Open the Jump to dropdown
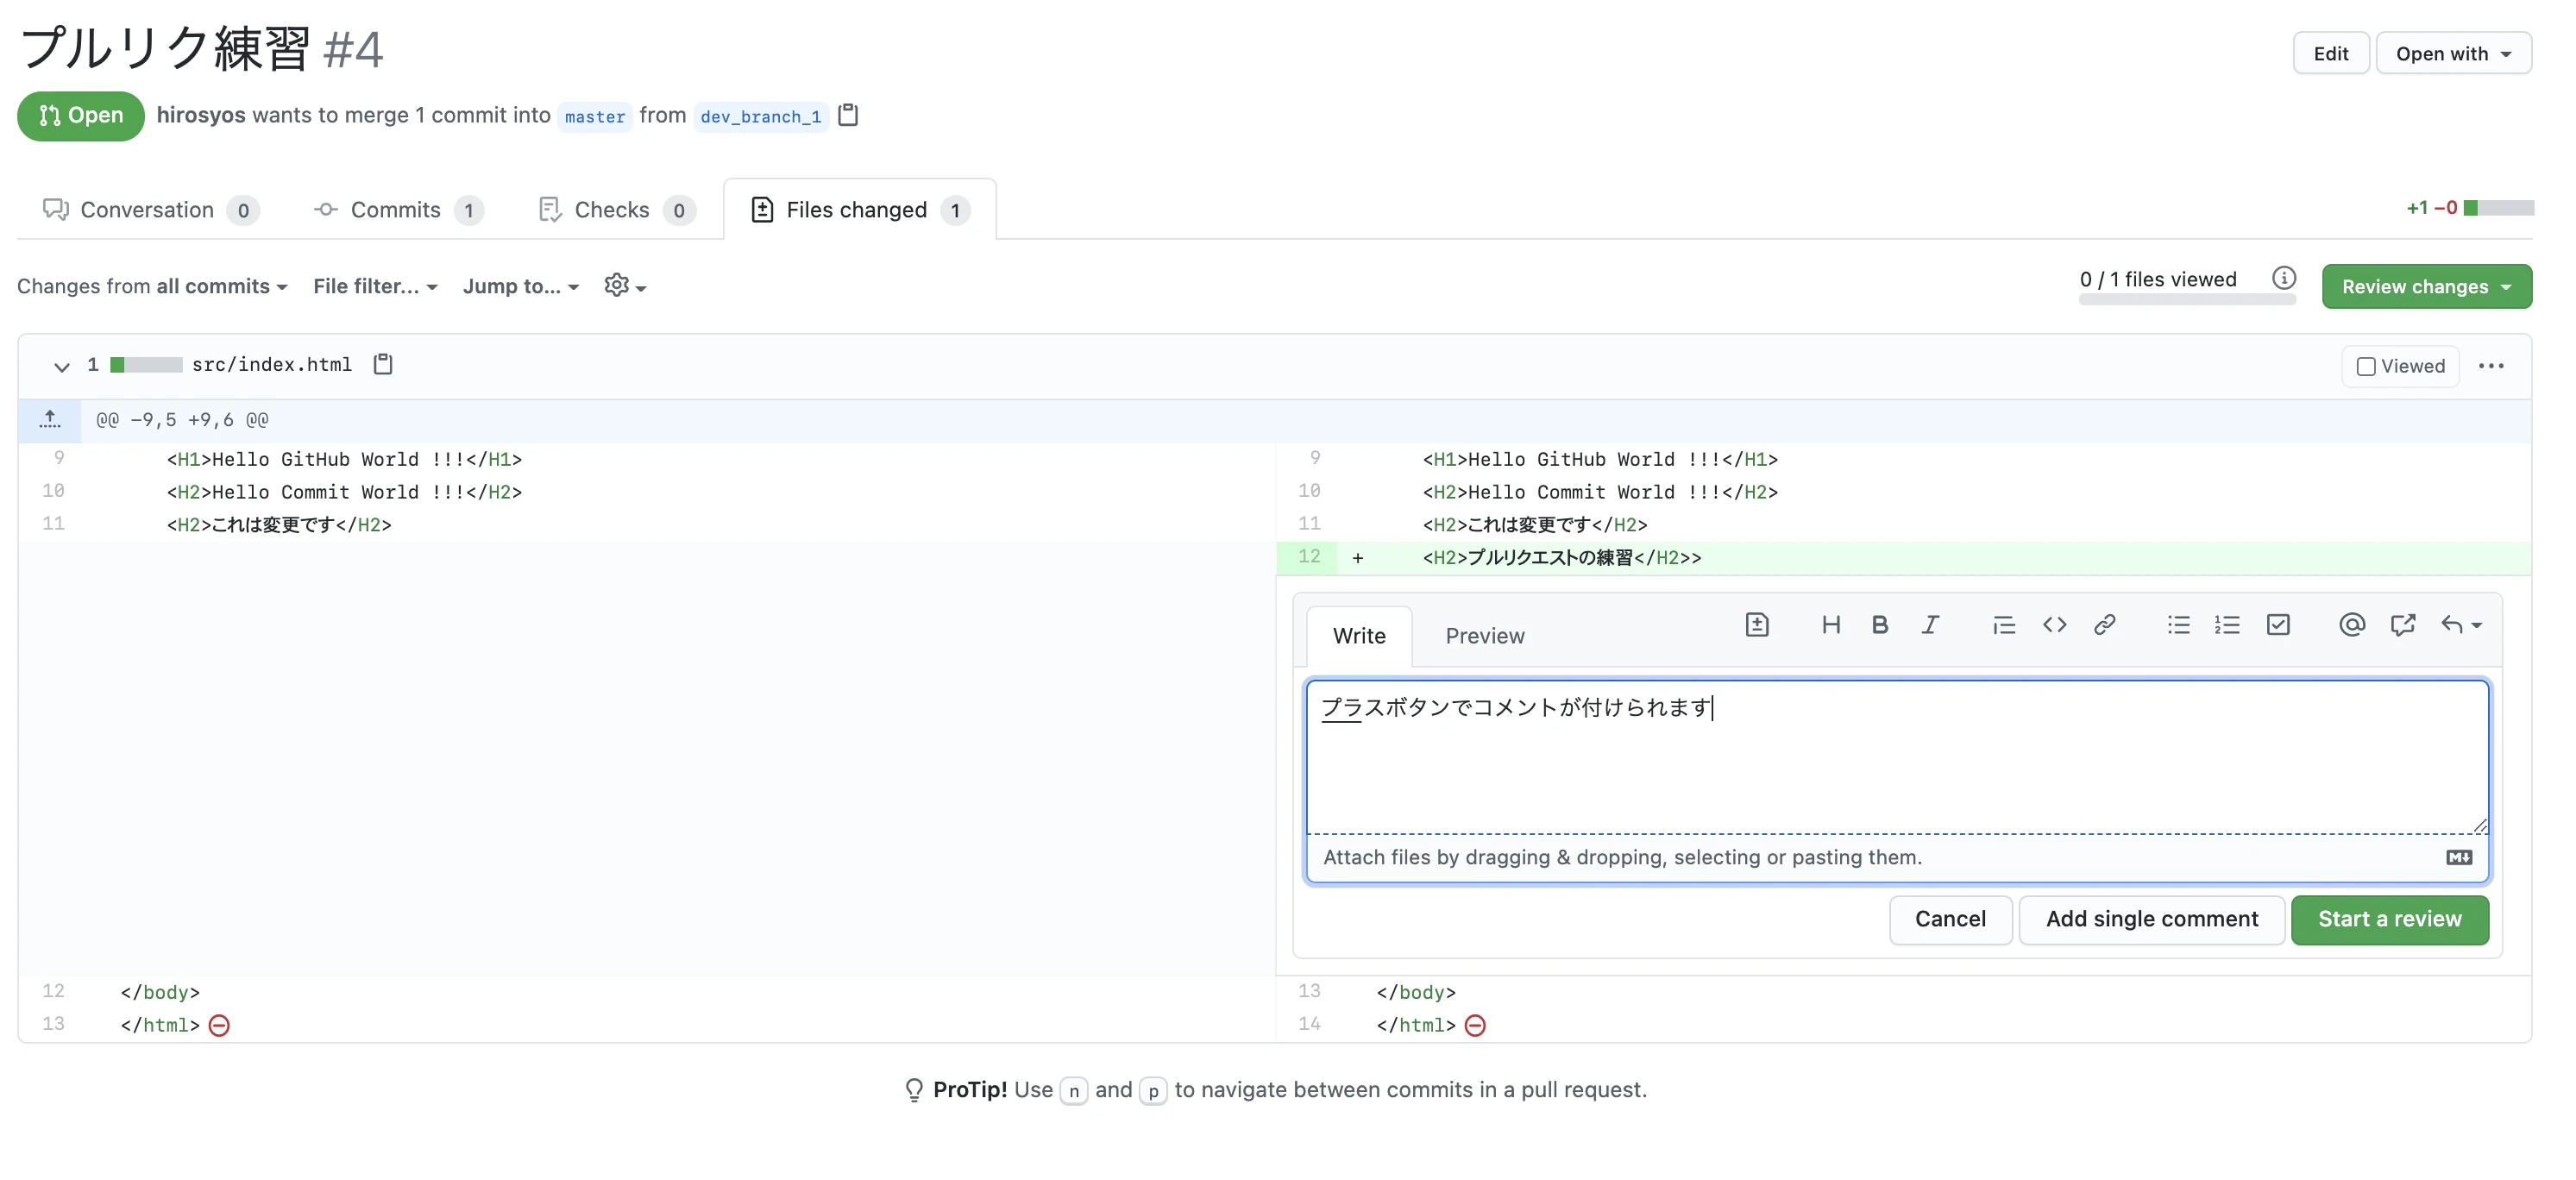Viewport: 2576px width, 1180px height. point(521,286)
